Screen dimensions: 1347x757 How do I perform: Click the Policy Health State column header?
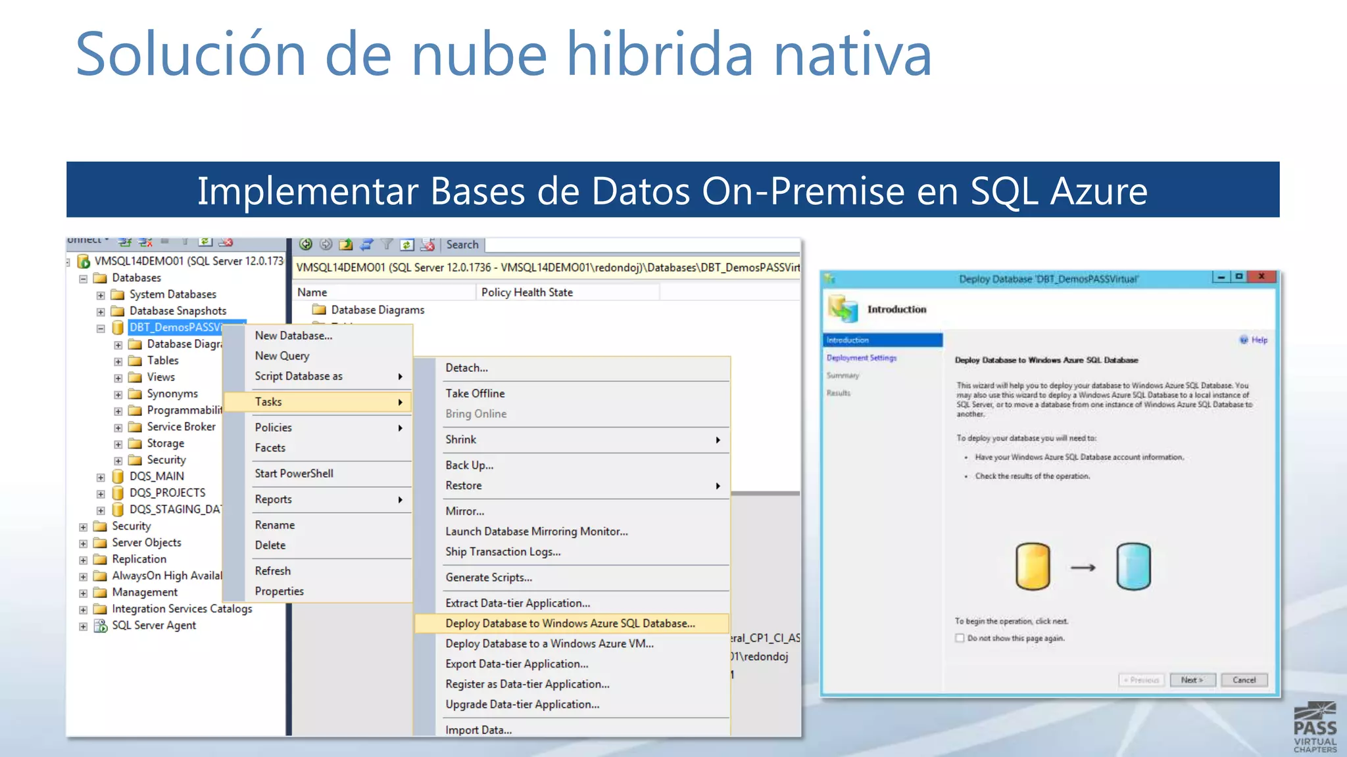tap(568, 292)
